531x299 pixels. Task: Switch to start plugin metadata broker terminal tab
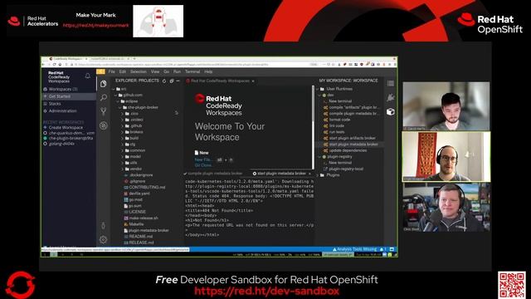click(282, 174)
